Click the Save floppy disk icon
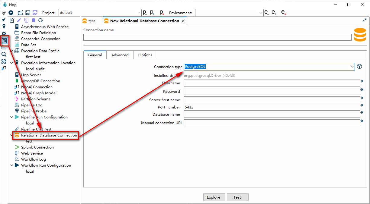Screen dimensions: 370x204 pos(28,13)
